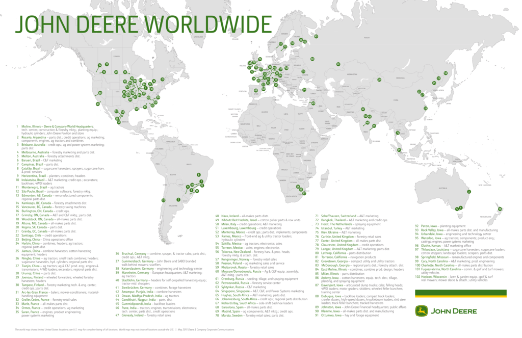
Task: Click the Pune, India legend entry
Action: [156, 309]
